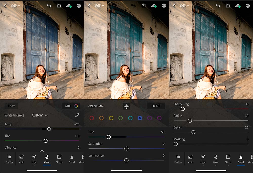
Task: Pick the white balance eyedropper tool
Action: click(x=77, y=115)
